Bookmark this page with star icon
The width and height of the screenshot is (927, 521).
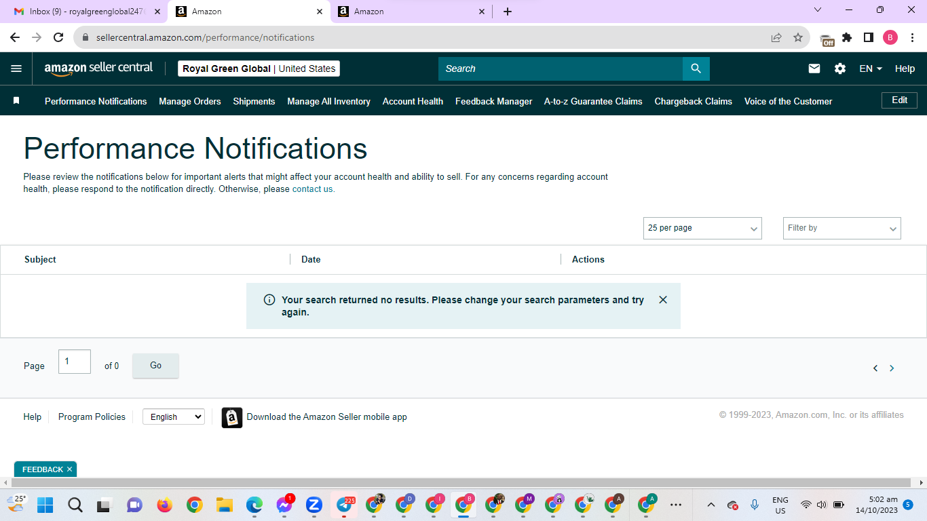[798, 37]
